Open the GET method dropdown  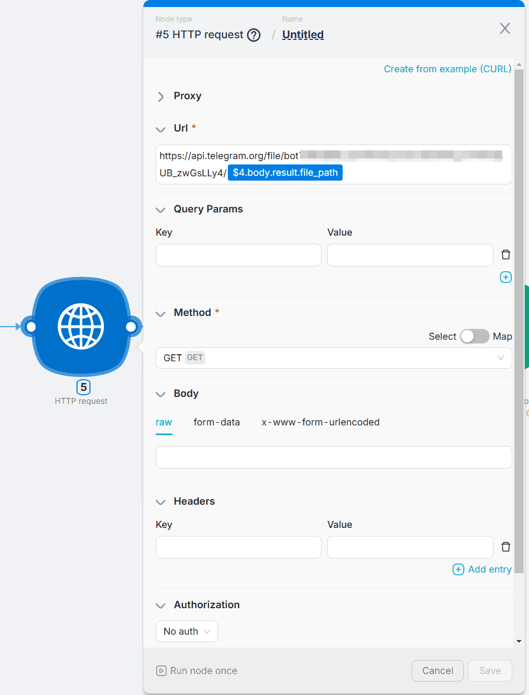(333, 358)
